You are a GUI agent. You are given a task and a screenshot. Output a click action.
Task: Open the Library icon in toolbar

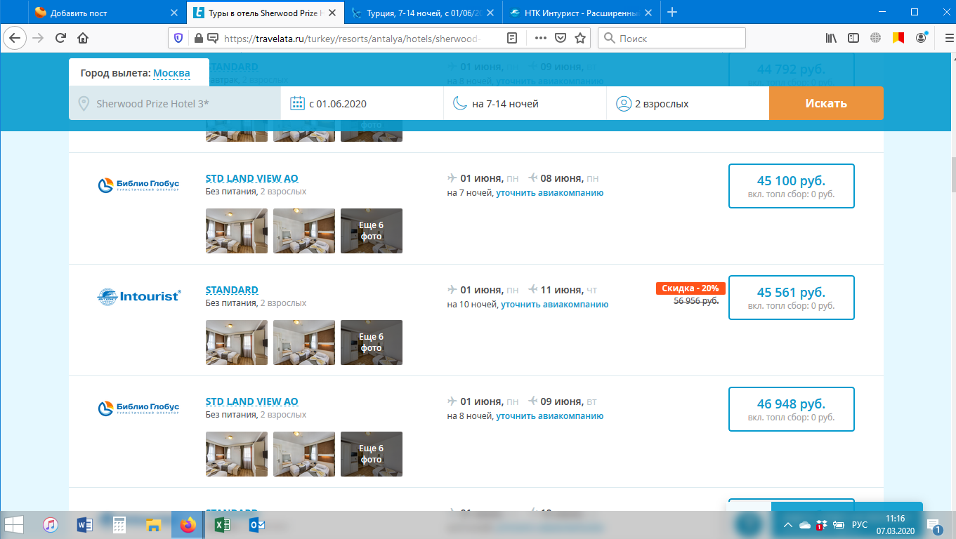click(831, 38)
